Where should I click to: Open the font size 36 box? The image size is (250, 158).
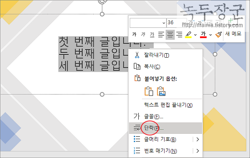(176, 23)
